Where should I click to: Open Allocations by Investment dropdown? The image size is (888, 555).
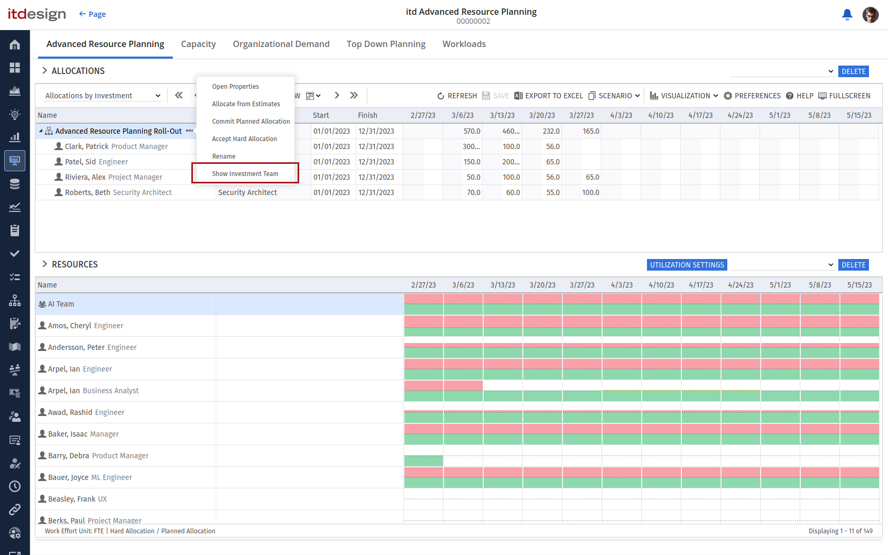click(103, 96)
